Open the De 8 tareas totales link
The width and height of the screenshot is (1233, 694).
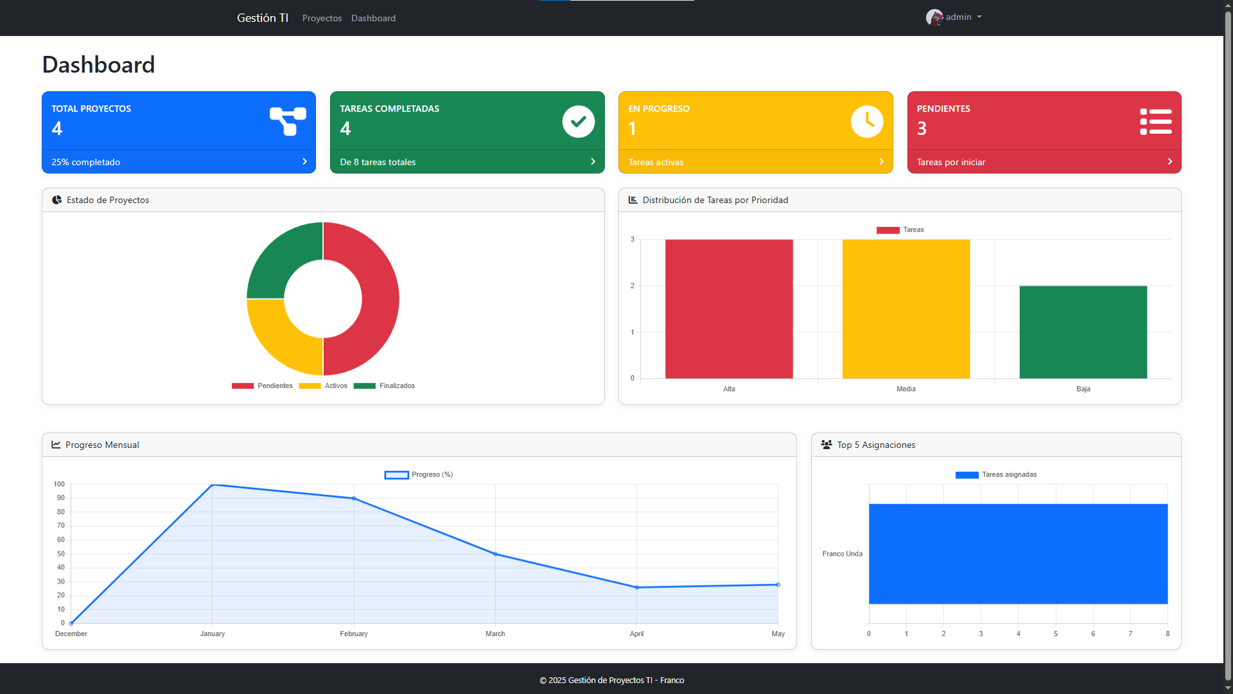[378, 162]
